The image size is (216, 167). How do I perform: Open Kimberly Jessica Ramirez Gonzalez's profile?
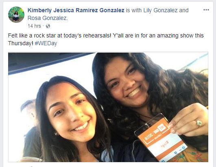[x=76, y=10]
